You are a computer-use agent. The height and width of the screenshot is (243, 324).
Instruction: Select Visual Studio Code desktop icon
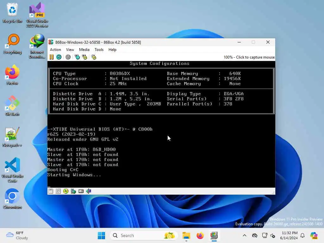(x=12, y=170)
